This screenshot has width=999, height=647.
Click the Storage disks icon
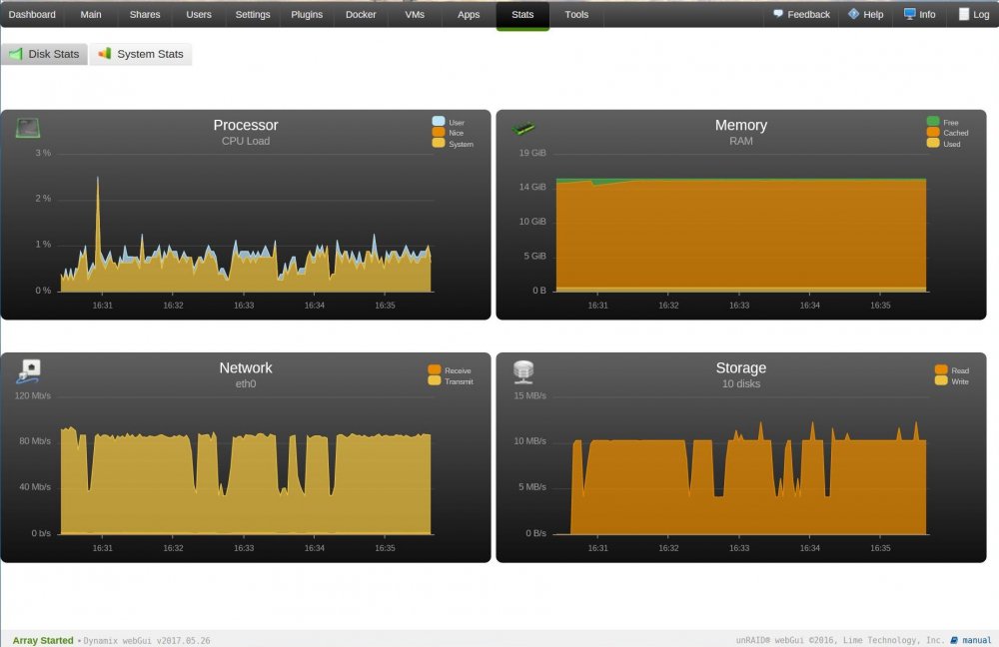[x=523, y=371]
